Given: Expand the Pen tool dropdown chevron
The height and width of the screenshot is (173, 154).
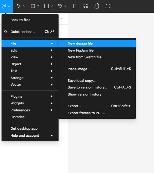Looking at the screenshot, I should pyautogui.click(x=65, y=6).
